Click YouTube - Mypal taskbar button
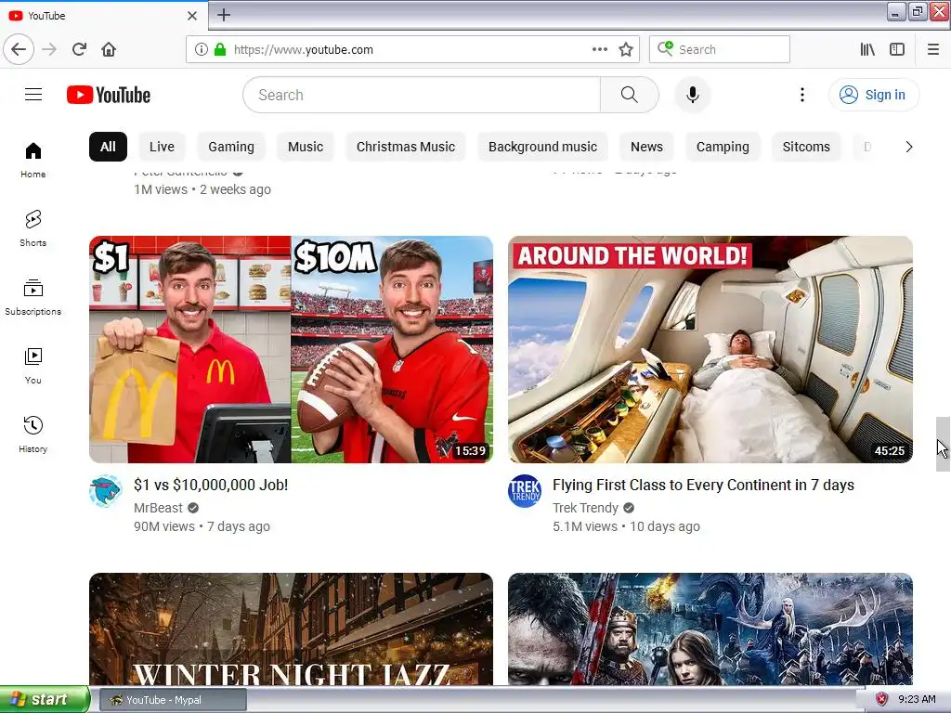The image size is (951, 713). [x=172, y=700]
